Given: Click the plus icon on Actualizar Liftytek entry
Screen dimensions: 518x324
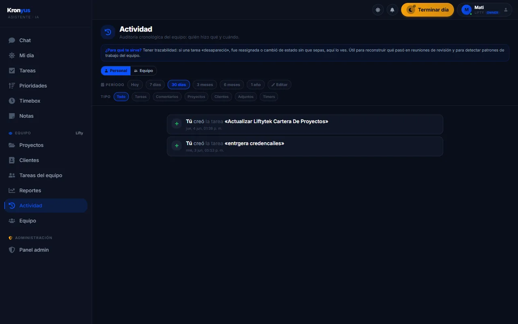Looking at the screenshot, I should [176, 124].
